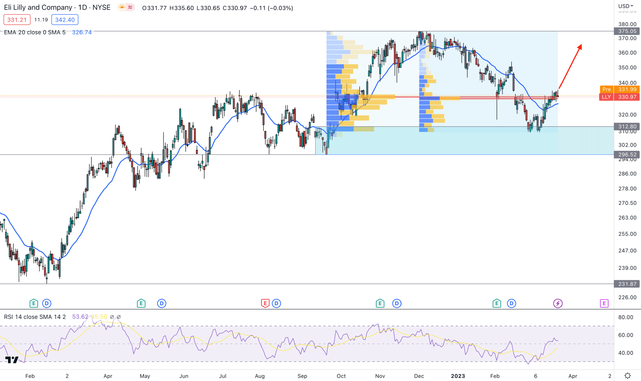Click the dividend D marker after Nov earnings
The image size is (641, 381).
pos(397,303)
